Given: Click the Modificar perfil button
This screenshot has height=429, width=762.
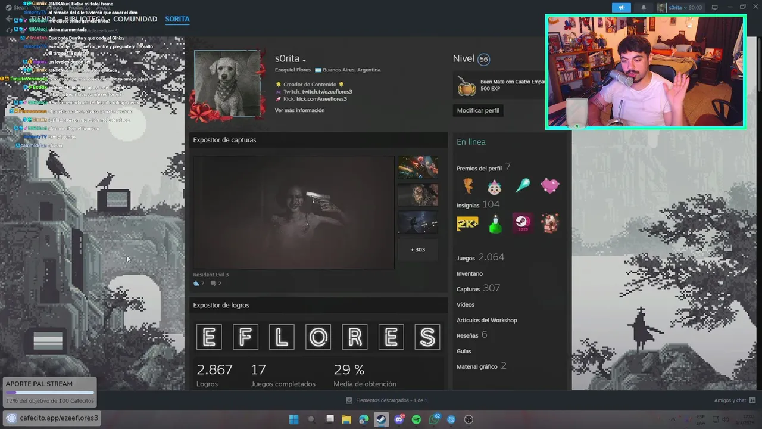Looking at the screenshot, I should pos(478,110).
